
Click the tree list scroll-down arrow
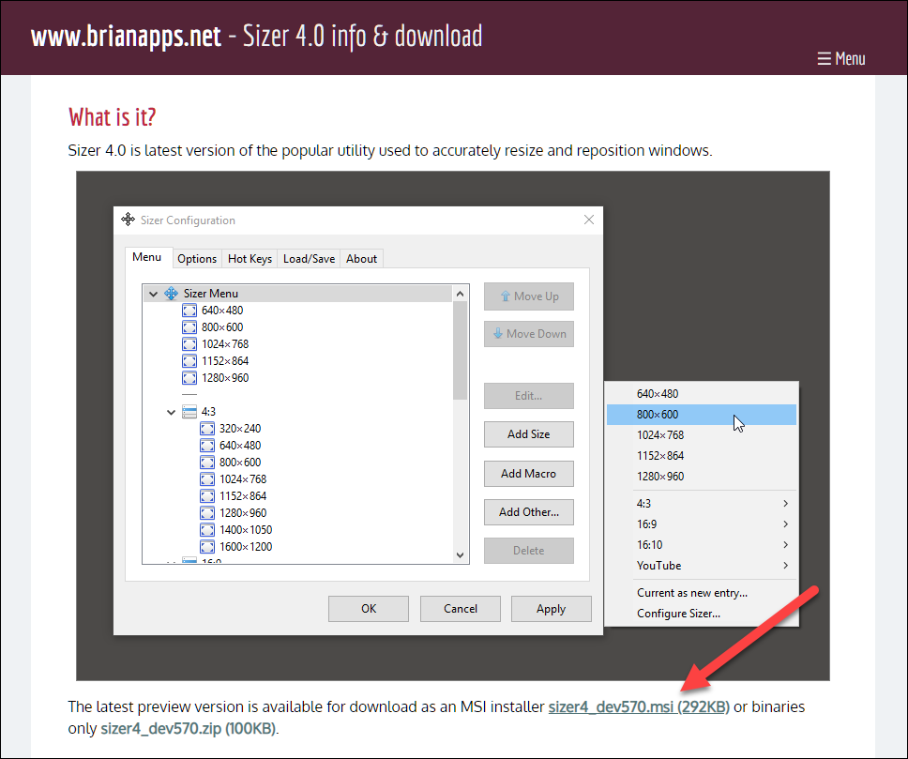[x=460, y=555]
